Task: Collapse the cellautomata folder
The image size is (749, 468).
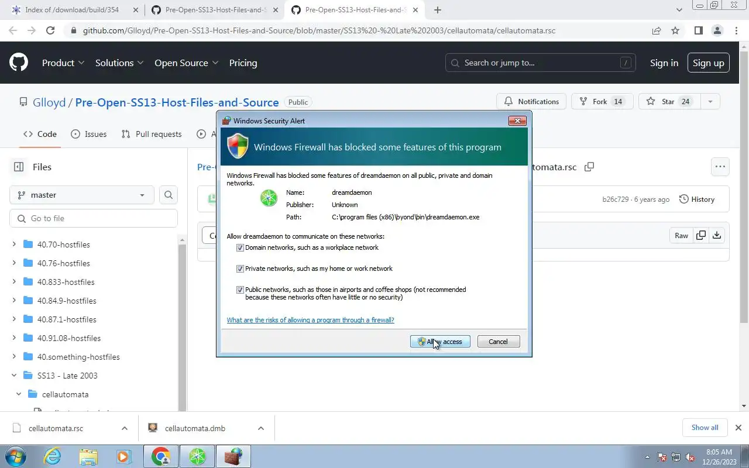Action: (19, 394)
